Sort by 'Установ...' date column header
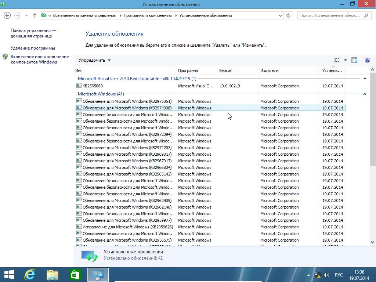The height and width of the screenshot is (282, 376). pyautogui.click(x=333, y=70)
